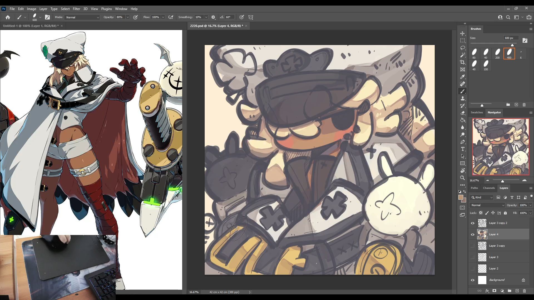Click the Home button in options bar

coord(8,17)
